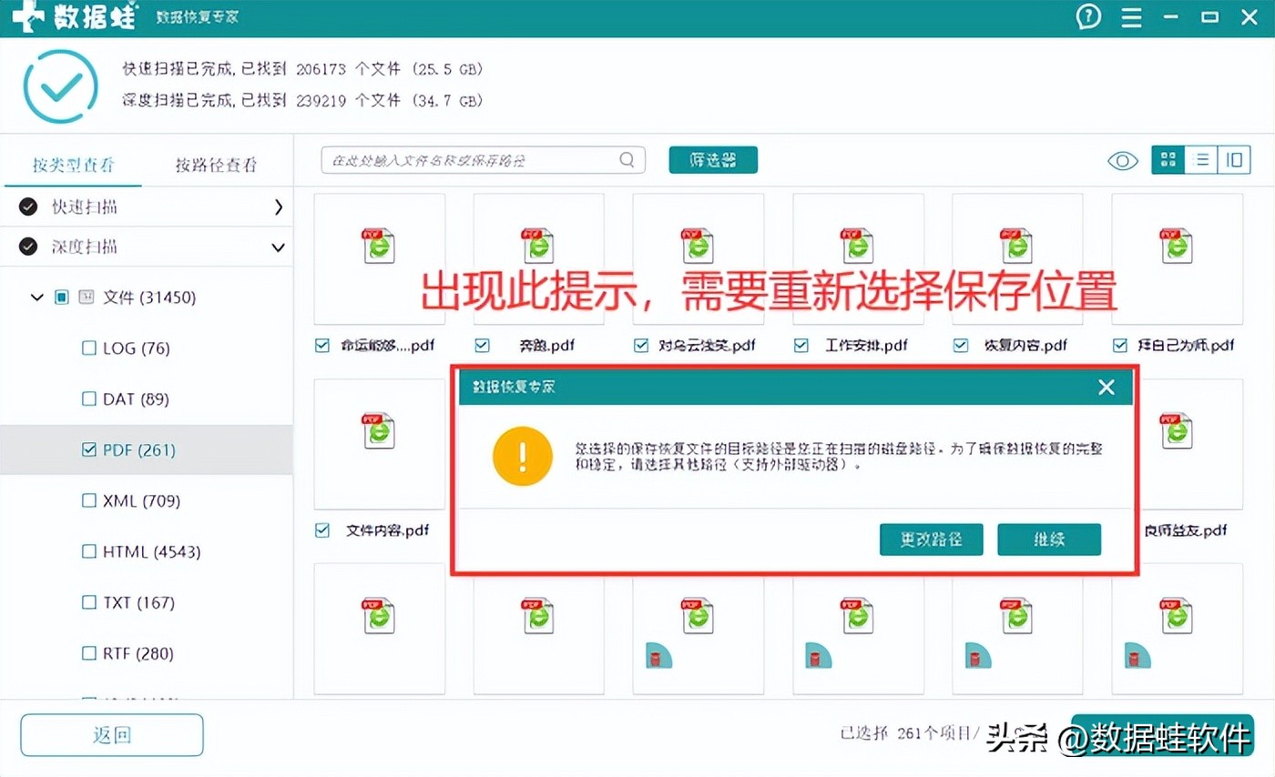Click the 更改路径 button in the dialog
1275x777 pixels.
931,539
